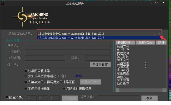Open the 项目名称 dropdown
The height and width of the screenshot is (105, 171).
click(119, 98)
